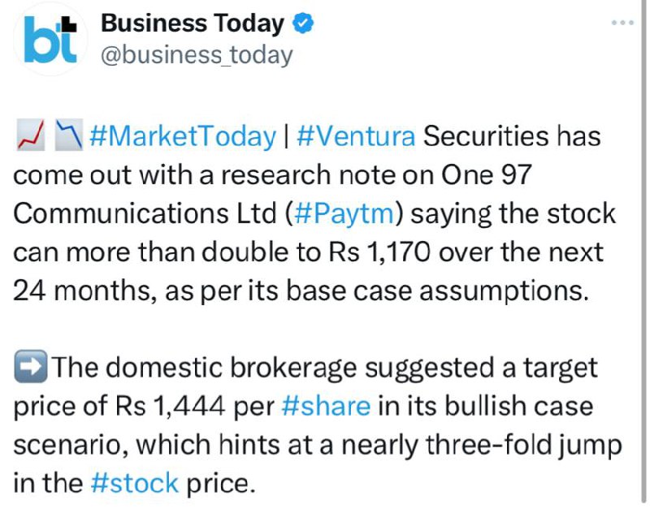Click the 'Rs 1,170' text in tweet
This screenshot has width=650, height=530.
click(x=379, y=252)
